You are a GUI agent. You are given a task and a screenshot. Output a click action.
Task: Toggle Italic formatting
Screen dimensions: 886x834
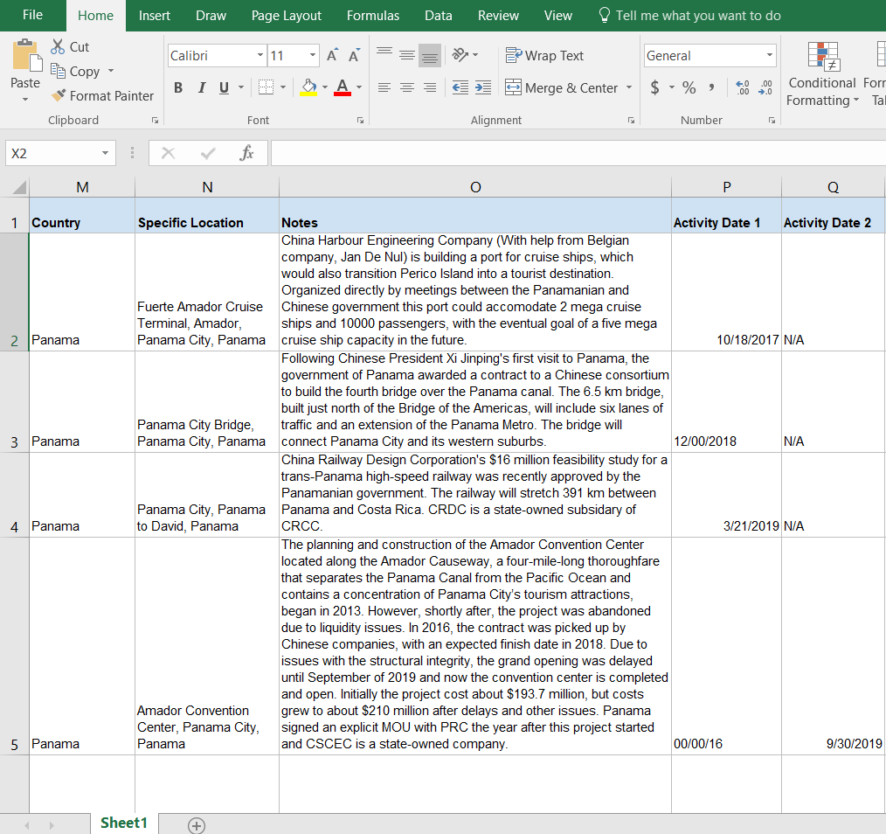[x=201, y=87]
